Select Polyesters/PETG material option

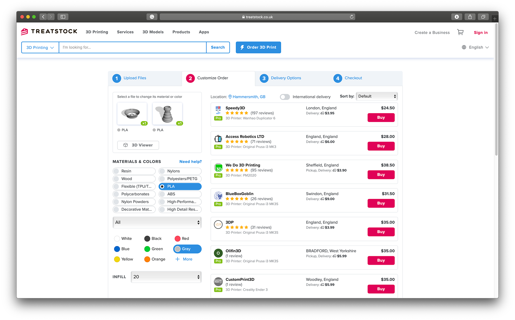(x=180, y=179)
